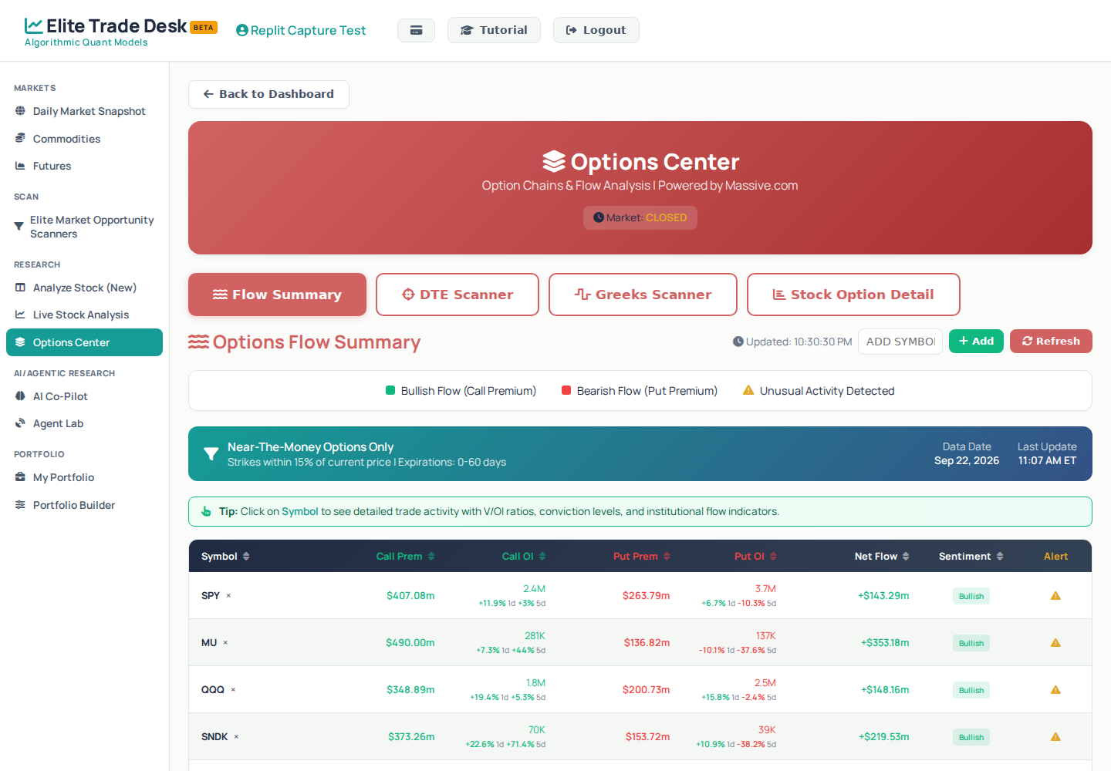Switch to Flow Summary tab

tap(277, 295)
